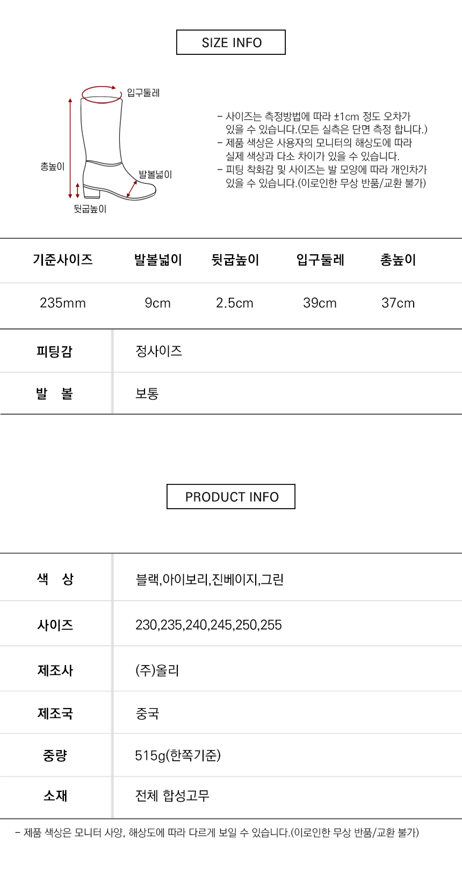Click the 37cm total height value

tap(398, 303)
